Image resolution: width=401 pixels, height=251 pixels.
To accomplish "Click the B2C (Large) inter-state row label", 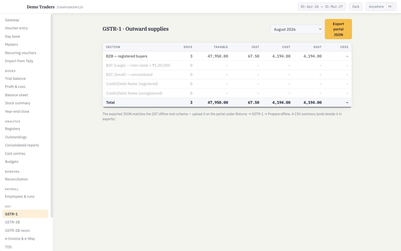I will [138, 65].
